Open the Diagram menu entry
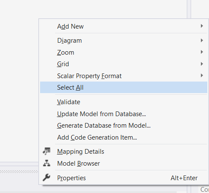The image size is (209, 193). pyautogui.click(x=124, y=41)
